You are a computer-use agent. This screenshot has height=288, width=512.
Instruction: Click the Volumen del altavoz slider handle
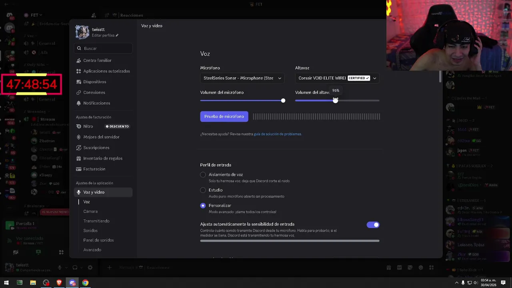(x=336, y=100)
